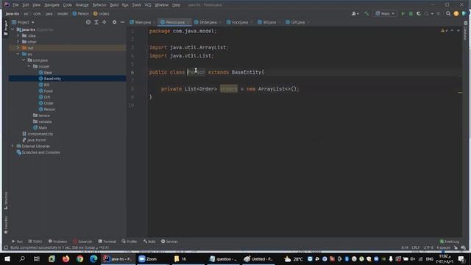The width and height of the screenshot is (471, 265).
Task: Open the VCS menu
Action: 148,5
